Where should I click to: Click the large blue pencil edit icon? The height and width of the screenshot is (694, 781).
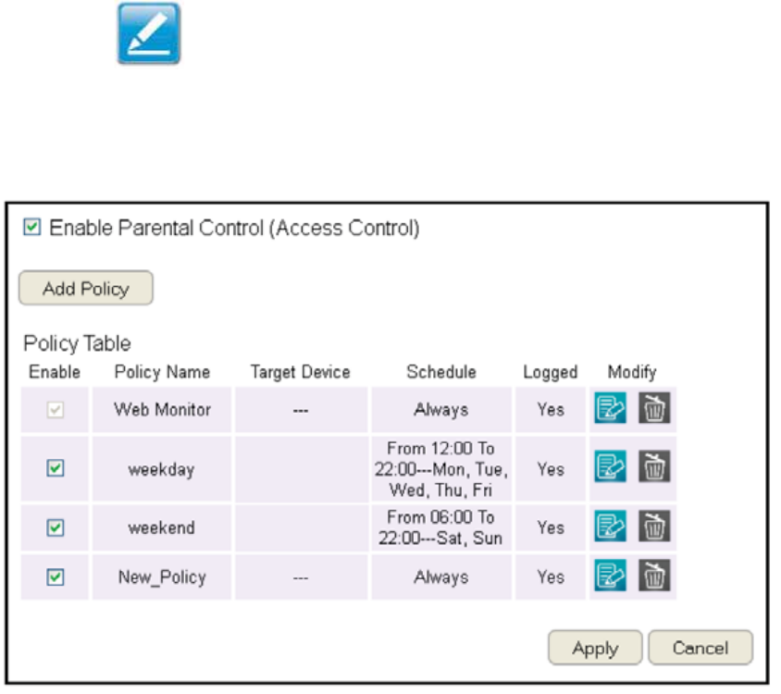(x=149, y=33)
